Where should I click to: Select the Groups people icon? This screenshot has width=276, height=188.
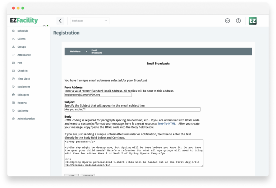pyautogui.click(x=13, y=47)
